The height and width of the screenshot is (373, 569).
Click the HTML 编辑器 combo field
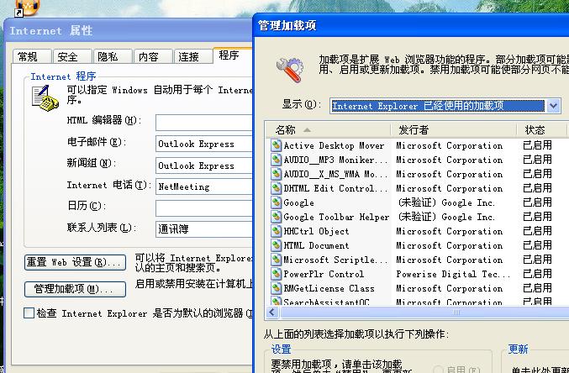click(204, 123)
